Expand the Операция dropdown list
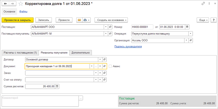This screenshot has height=109, width=218. click(x=190, y=34)
